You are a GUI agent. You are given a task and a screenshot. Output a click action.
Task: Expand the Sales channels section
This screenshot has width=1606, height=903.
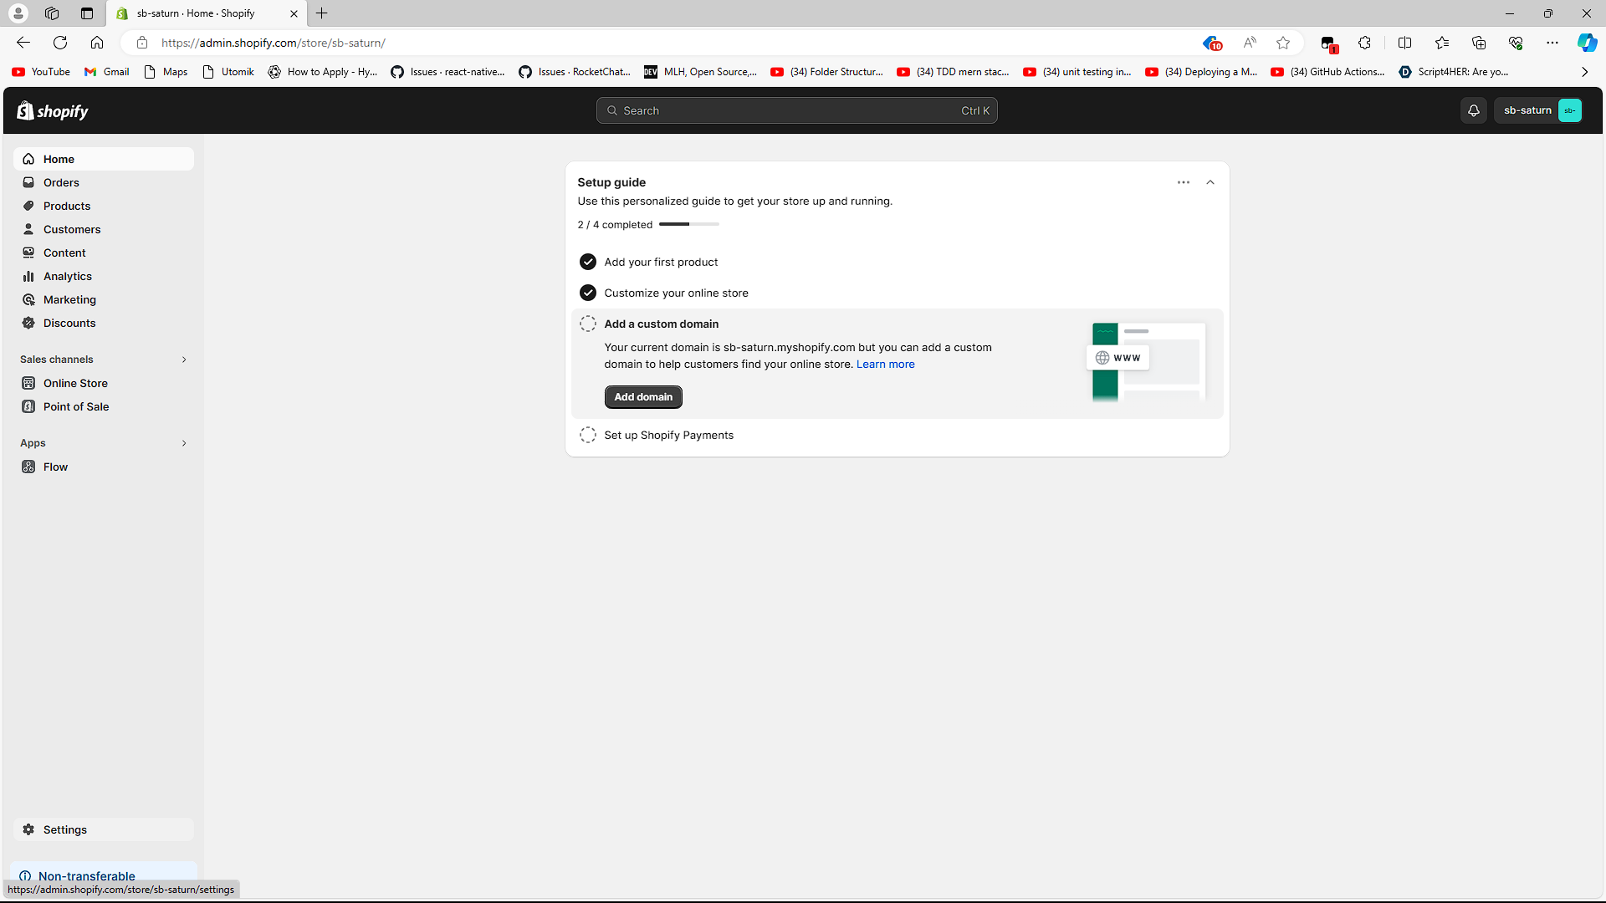pos(184,360)
